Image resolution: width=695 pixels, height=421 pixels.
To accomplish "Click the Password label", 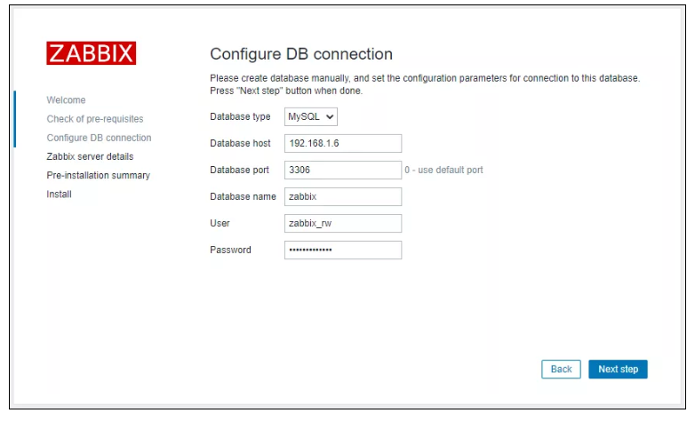I will (230, 250).
